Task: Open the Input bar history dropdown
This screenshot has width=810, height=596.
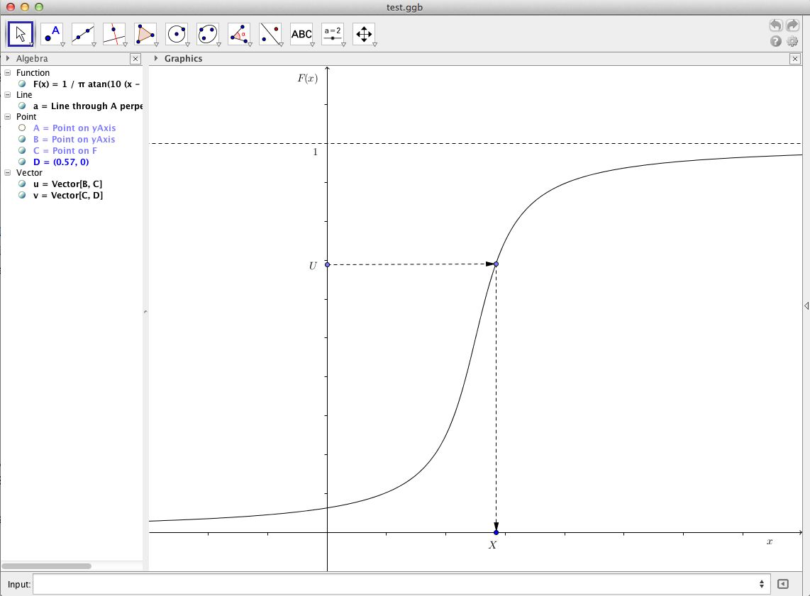Action: pyautogui.click(x=762, y=584)
